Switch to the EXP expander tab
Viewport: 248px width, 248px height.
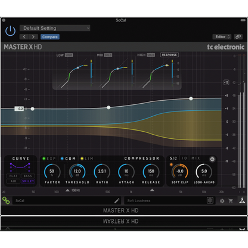(x=49, y=159)
